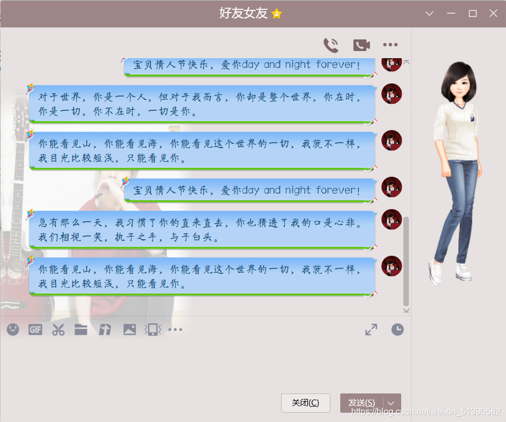Minimize the chat window
Viewport: 506px width, 422px height.
coord(451,13)
